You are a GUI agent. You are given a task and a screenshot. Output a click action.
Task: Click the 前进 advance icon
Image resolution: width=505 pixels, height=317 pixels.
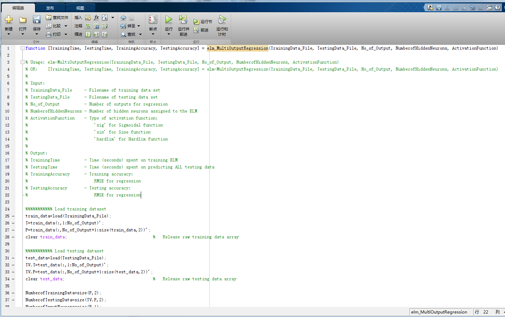tap(196, 30)
